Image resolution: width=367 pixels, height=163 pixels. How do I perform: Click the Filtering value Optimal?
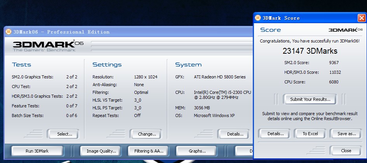(141, 92)
